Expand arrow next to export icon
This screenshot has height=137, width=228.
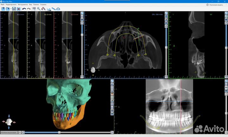11,9
